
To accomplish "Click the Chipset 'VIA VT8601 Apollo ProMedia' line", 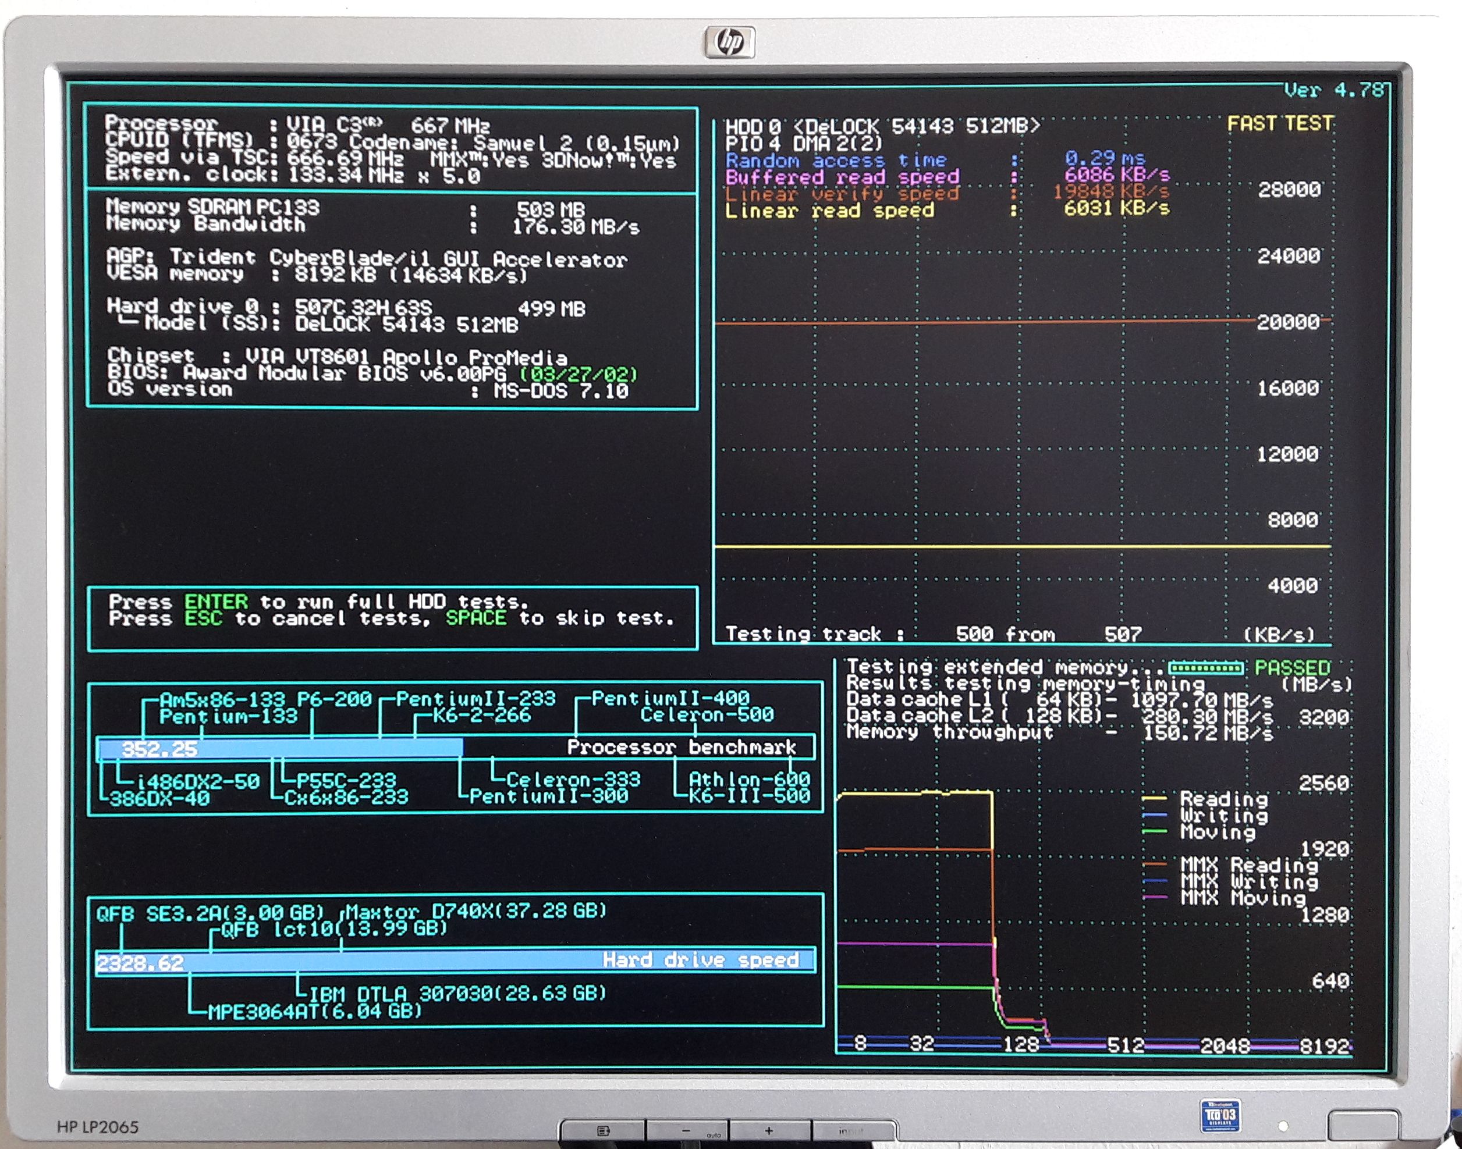I will [x=337, y=357].
